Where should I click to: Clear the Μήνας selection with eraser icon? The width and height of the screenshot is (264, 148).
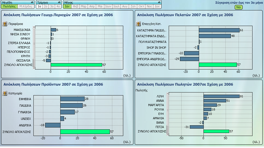[159, 2]
